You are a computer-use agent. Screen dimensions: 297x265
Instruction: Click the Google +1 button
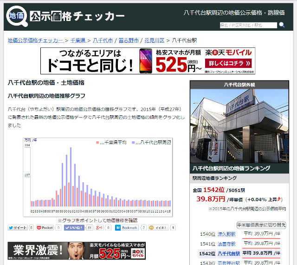coord(99,228)
